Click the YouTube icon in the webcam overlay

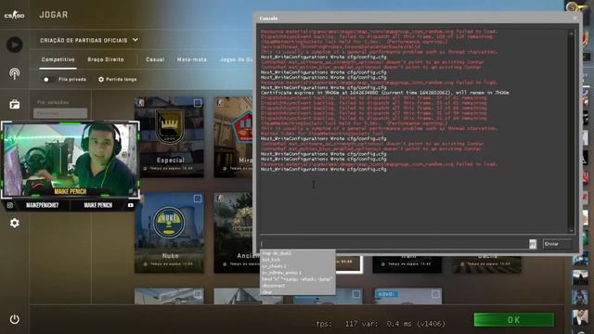[x=130, y=205]
